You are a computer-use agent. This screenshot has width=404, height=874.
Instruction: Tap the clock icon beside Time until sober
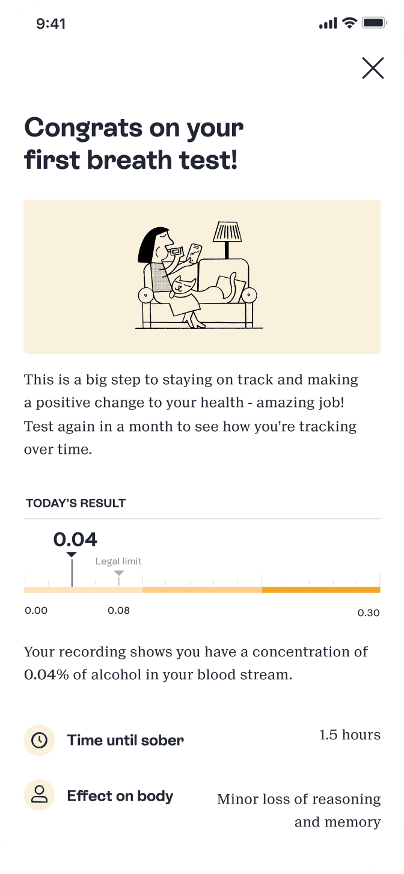tap(39, 740)
